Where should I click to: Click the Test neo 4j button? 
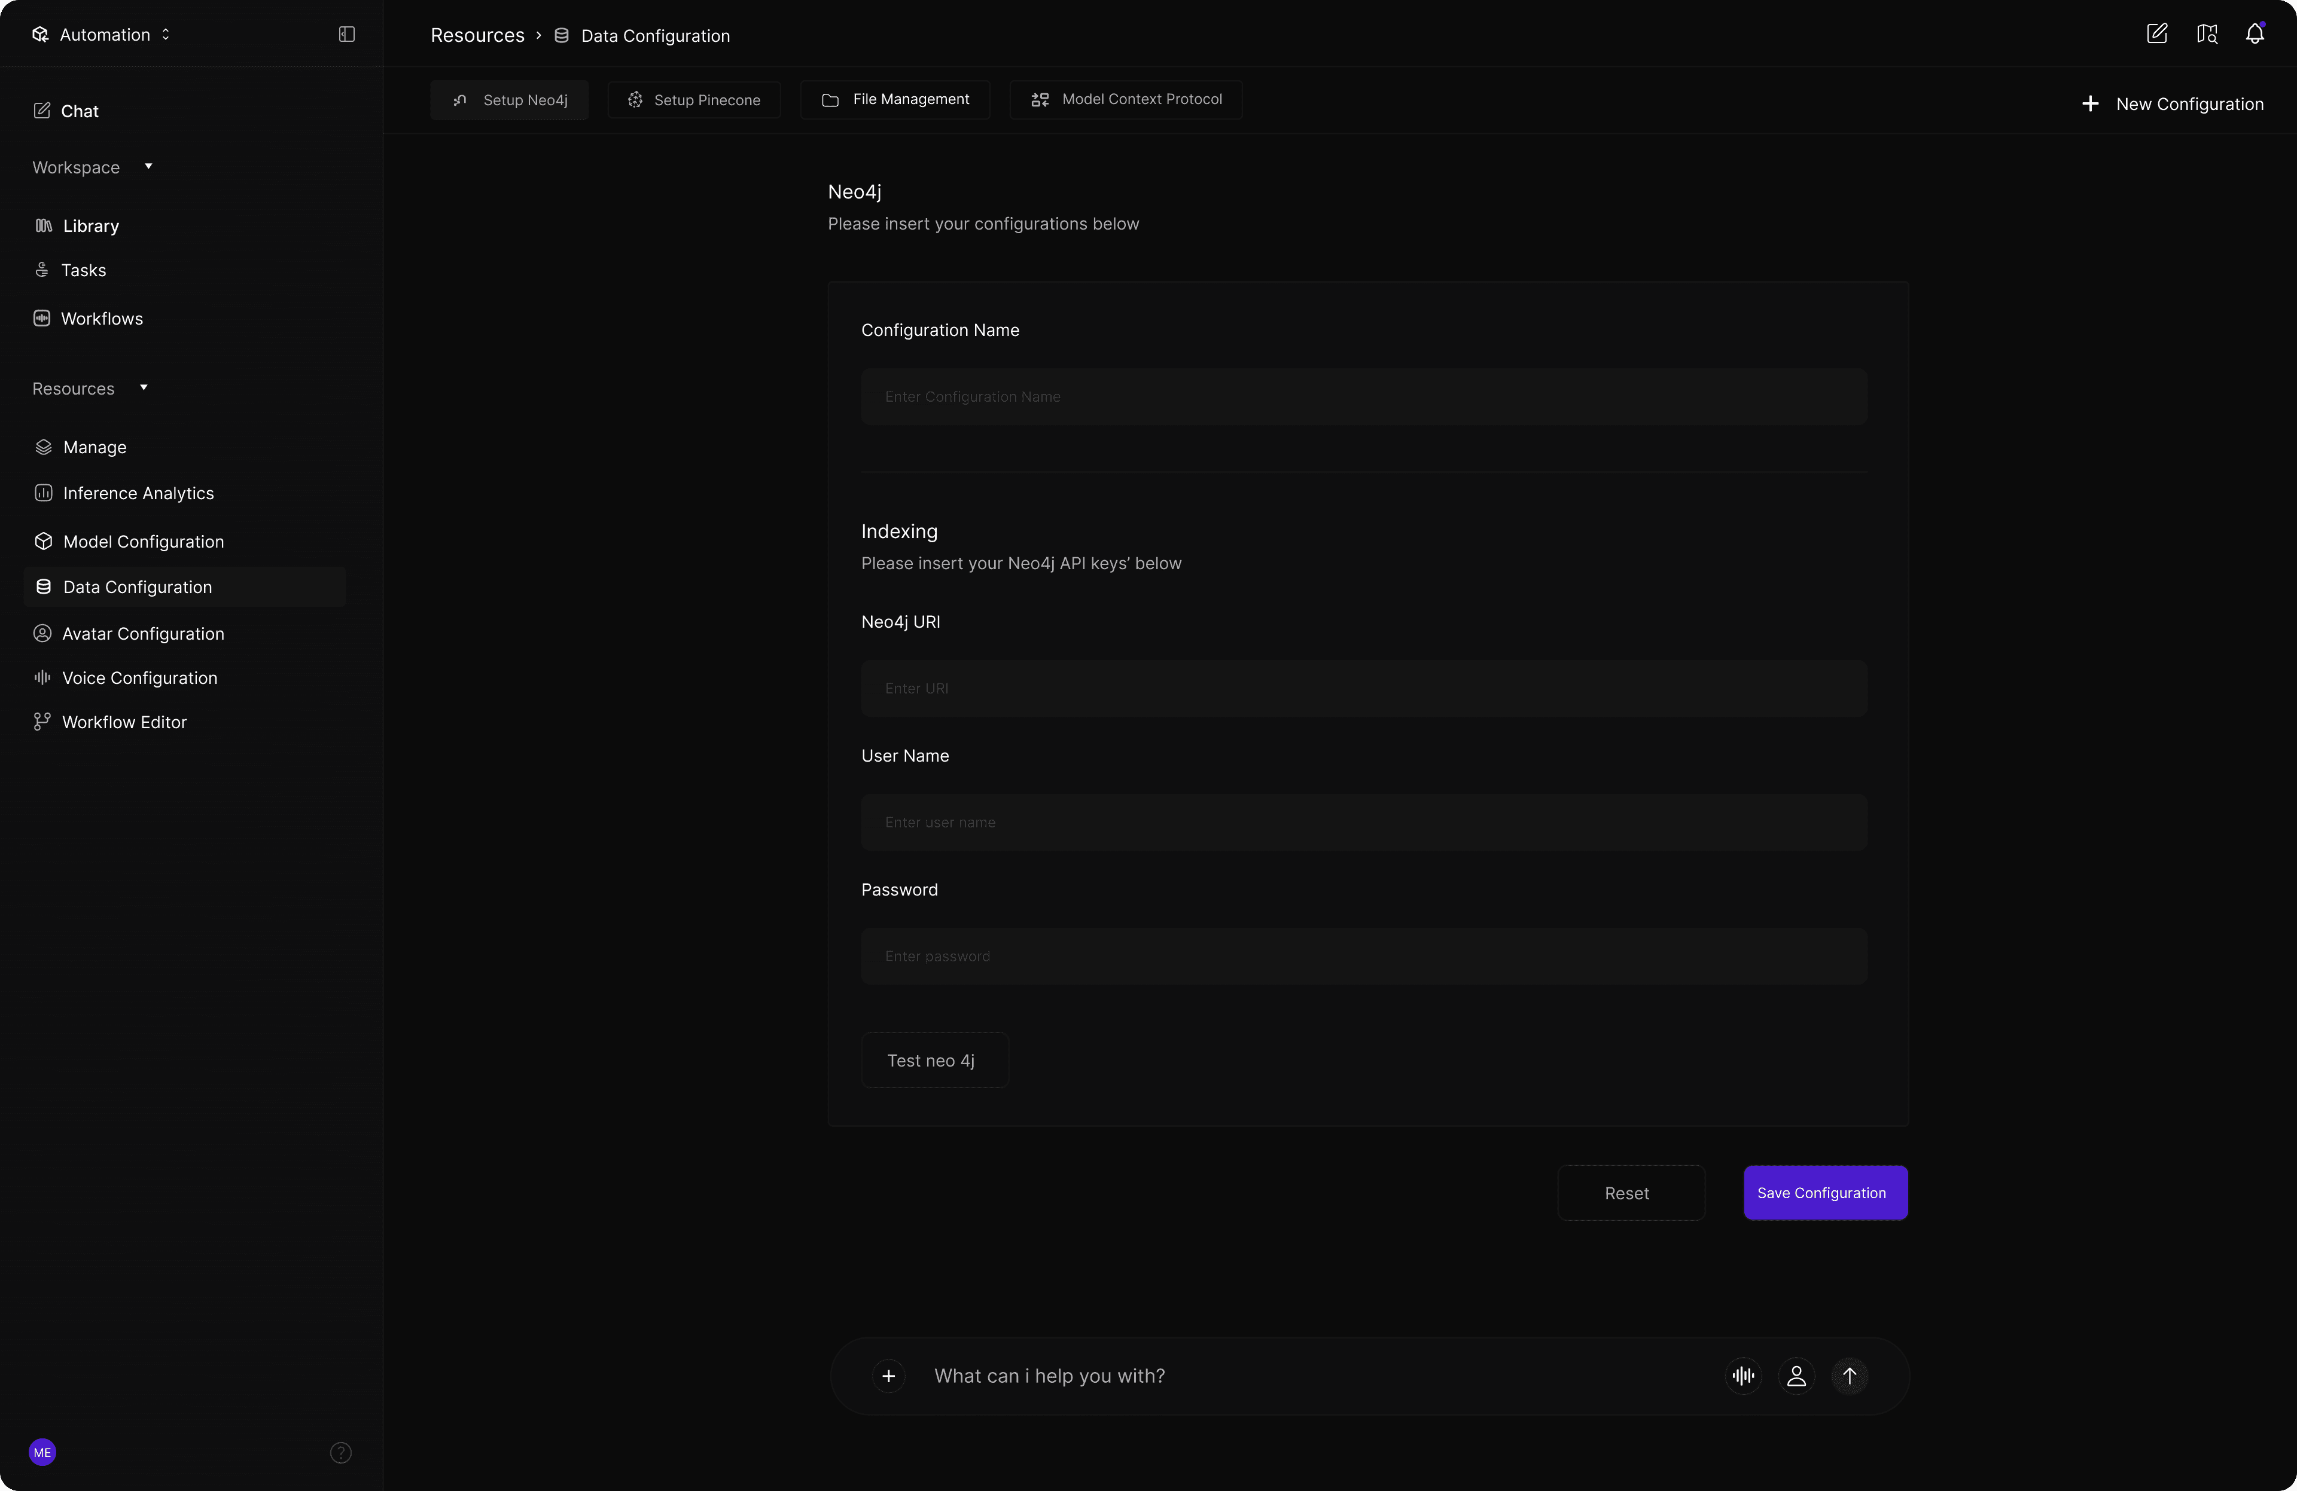(x=933, y=1061)
